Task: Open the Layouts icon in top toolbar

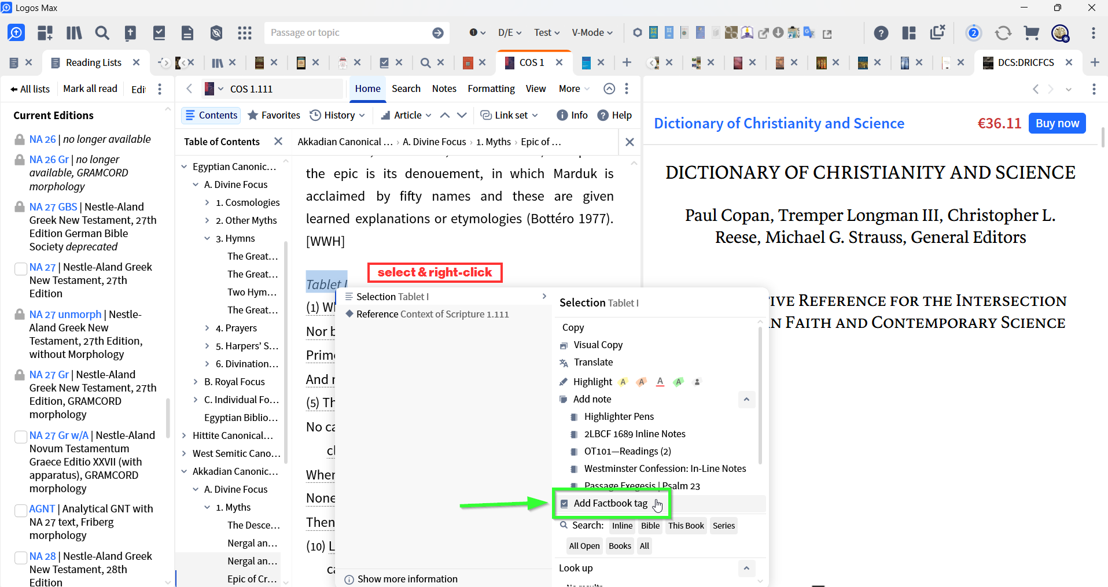Action: 909,33
